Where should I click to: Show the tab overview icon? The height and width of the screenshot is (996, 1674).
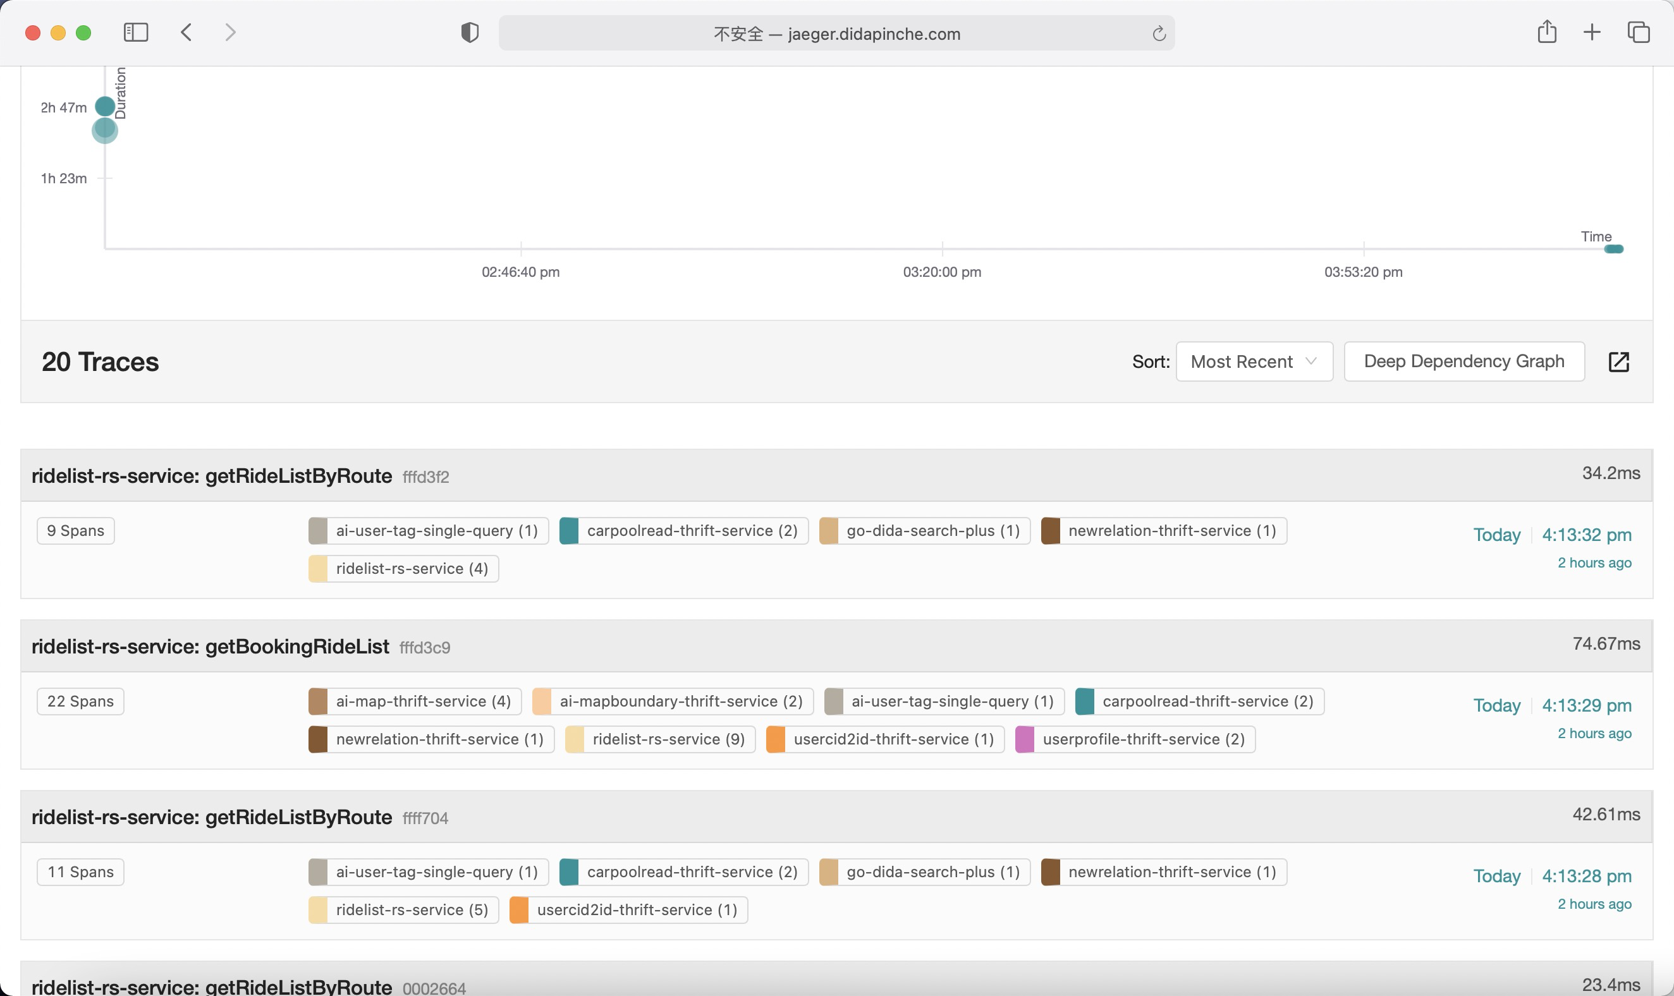click(x=1639, y=32)
